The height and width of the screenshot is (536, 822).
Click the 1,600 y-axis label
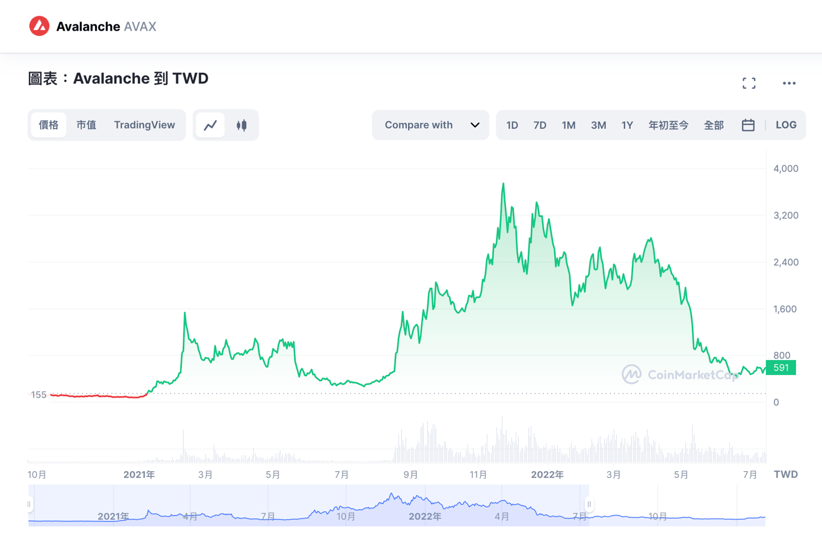[x=785, y=309]
